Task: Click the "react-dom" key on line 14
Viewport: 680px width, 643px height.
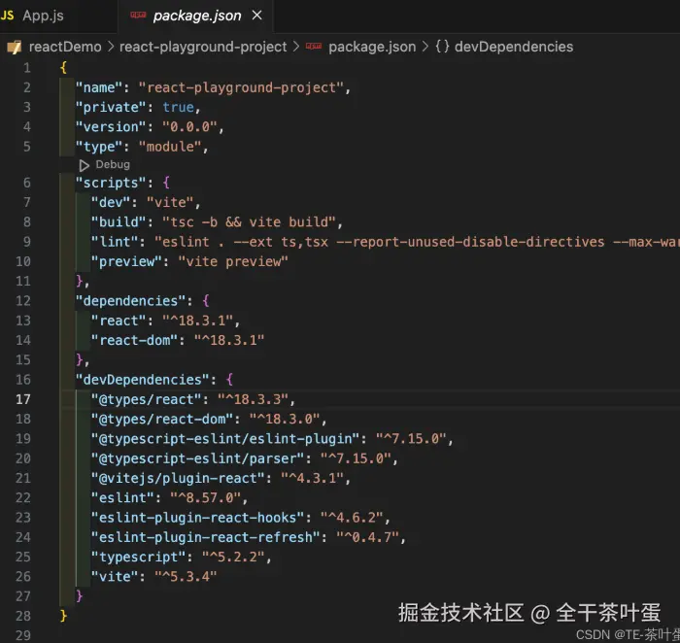Action: (135, 340)
